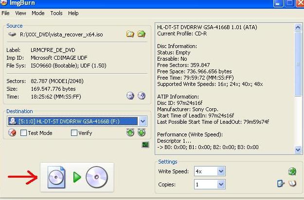Browse for a source image file
Viewport: 304px width, 200px height.
tap(130, 34)
